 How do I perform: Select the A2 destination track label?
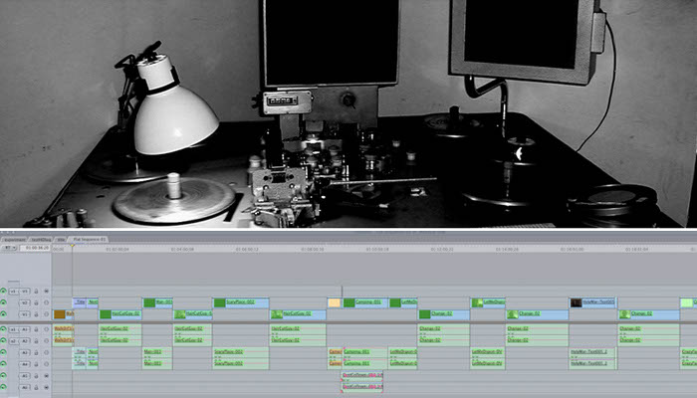[25, 341]
